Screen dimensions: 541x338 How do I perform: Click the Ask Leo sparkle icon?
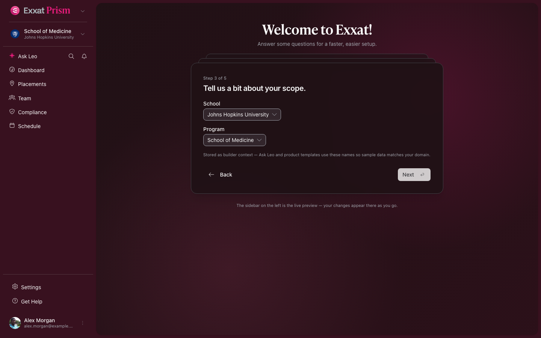(12, 56)
